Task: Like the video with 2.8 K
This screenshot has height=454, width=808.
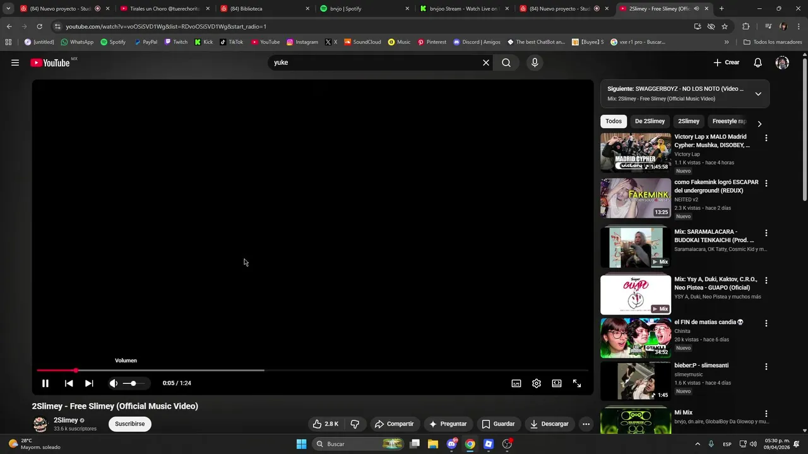Action: pos(326,424)
